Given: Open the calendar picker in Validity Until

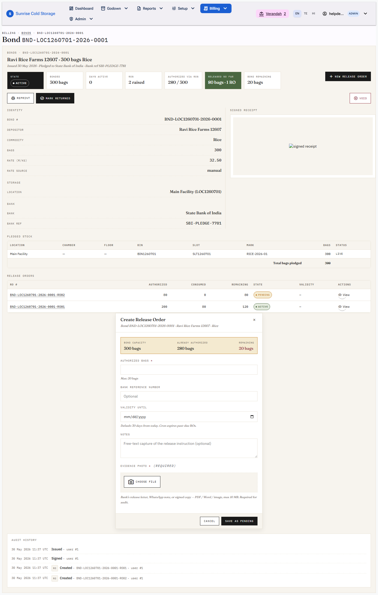Looking at the screenshot, I should tap(252, 417).
